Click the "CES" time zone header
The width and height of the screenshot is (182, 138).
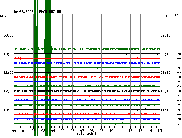point(3,16)
